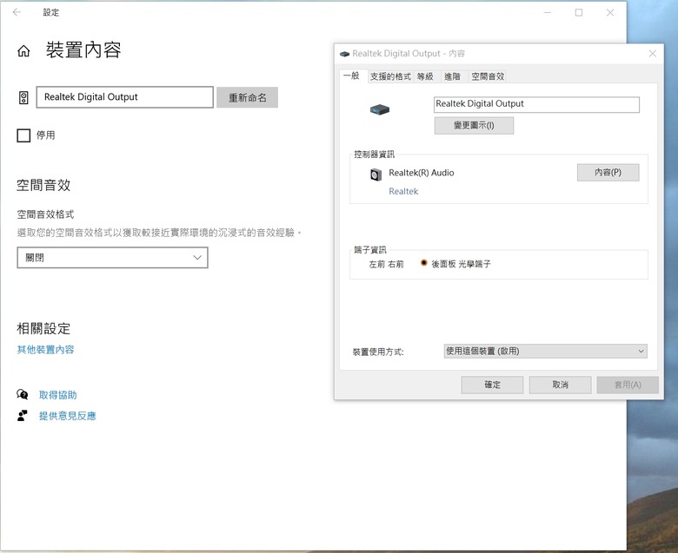Image resolution: width=678 pixels, height=553 pixels.
Task: Switch to the 一般 tab
Action: (351, 76)
